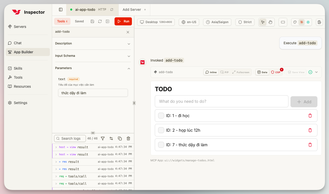329x194 pixels.
Task: Switch view mode to Inline
Action: pyautogui.click(x=211, y=72)
